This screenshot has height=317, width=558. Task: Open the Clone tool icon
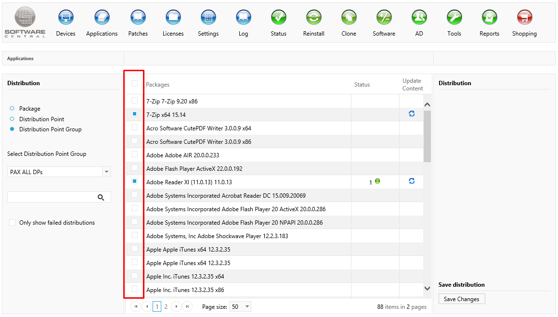(x=349, y=18)
